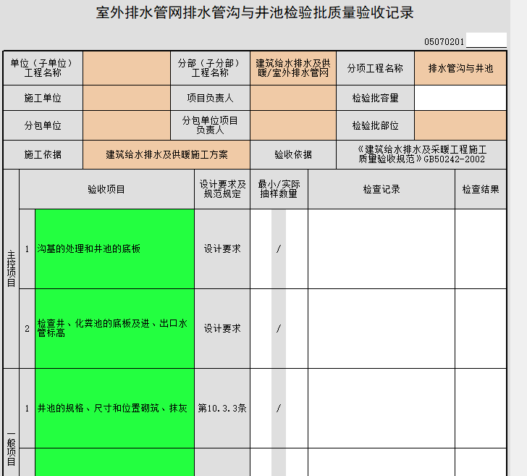Viewport: 527px width, 476px height.
Task: Click 检查记录 cell for 沟基的处理 row
Action: pyautogui.click(x=381, y=249)
